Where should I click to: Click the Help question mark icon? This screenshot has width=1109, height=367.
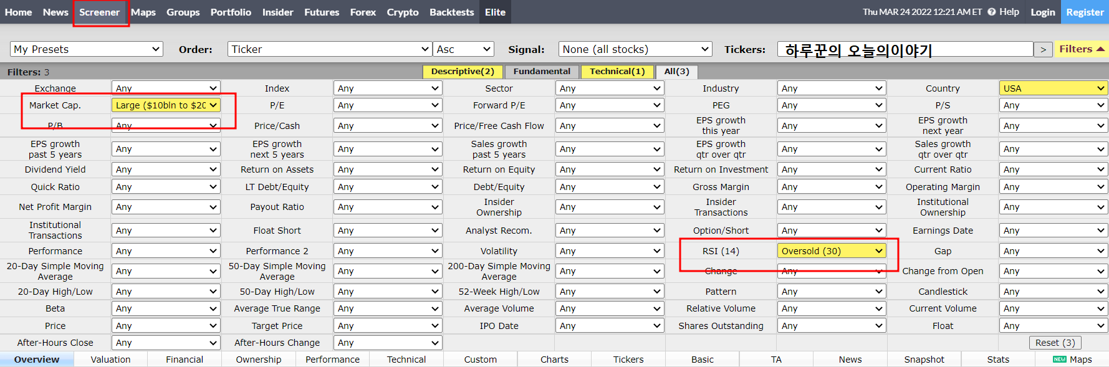click(992, 12)
